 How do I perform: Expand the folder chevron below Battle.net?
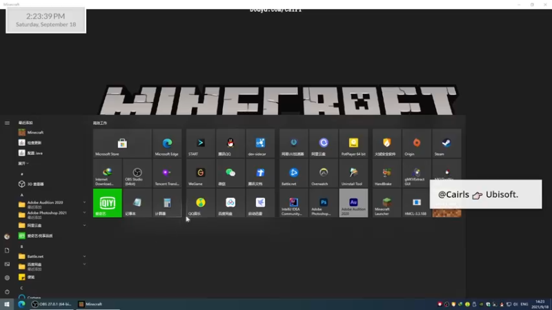click(84, 265)
